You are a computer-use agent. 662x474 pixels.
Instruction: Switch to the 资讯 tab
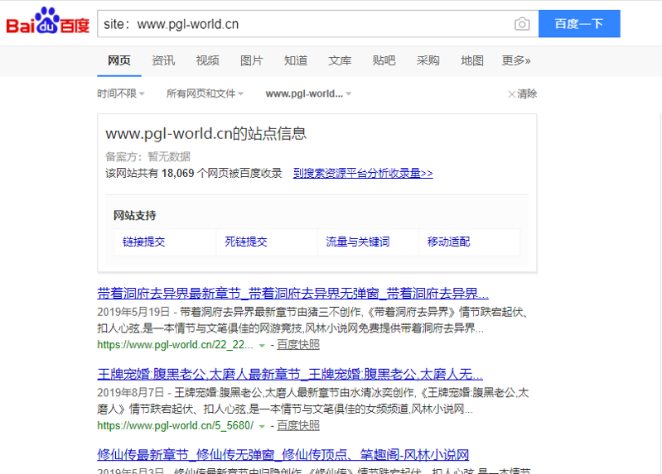click(x=163, y=60)
